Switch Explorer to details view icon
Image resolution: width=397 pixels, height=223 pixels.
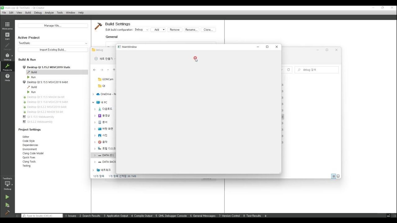pos(334,176)
